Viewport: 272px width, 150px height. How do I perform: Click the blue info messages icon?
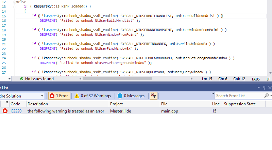click(x=120, y=96)
